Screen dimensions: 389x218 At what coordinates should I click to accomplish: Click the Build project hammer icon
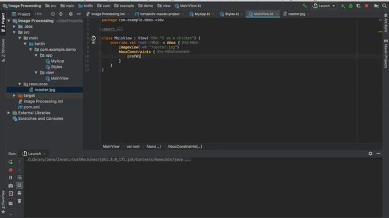tap(305, 5)
